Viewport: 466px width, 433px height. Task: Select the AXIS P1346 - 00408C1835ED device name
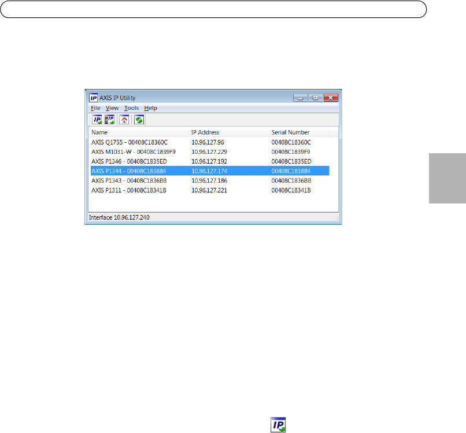(x=129, y=161)
